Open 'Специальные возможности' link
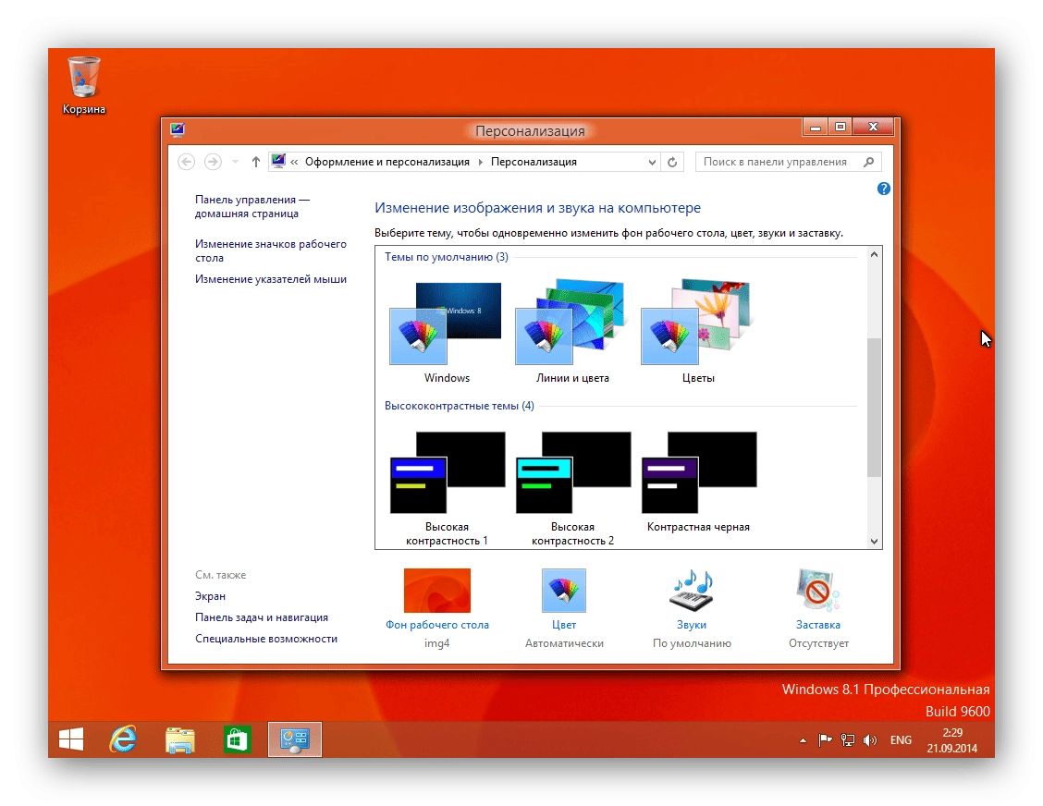Viewport: 1043px width, 806px height. pos(266,639)
